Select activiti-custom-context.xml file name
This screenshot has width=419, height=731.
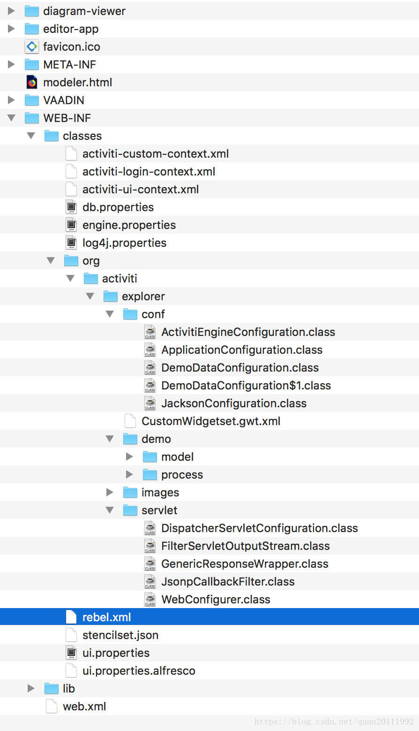tap(156, 154)
